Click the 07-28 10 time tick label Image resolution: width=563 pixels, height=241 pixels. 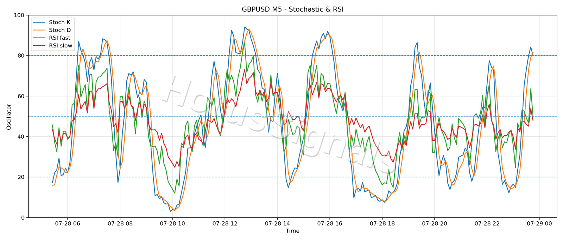click(172, 223)
